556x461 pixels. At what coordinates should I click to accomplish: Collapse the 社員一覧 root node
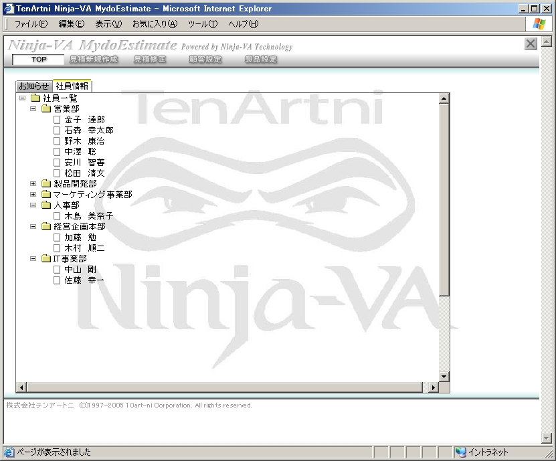coord(22,98)
